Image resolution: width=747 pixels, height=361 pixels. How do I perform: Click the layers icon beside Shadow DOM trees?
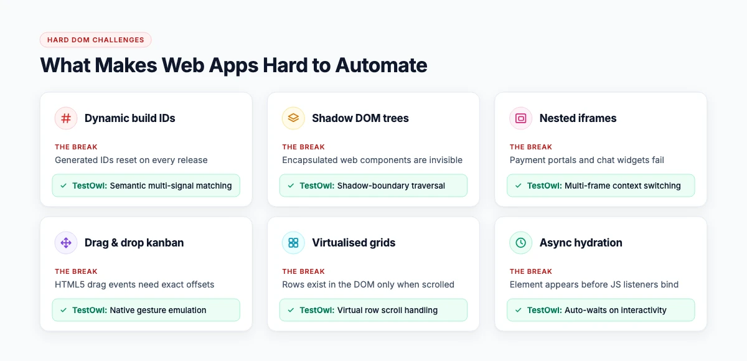tap(293, 118)
